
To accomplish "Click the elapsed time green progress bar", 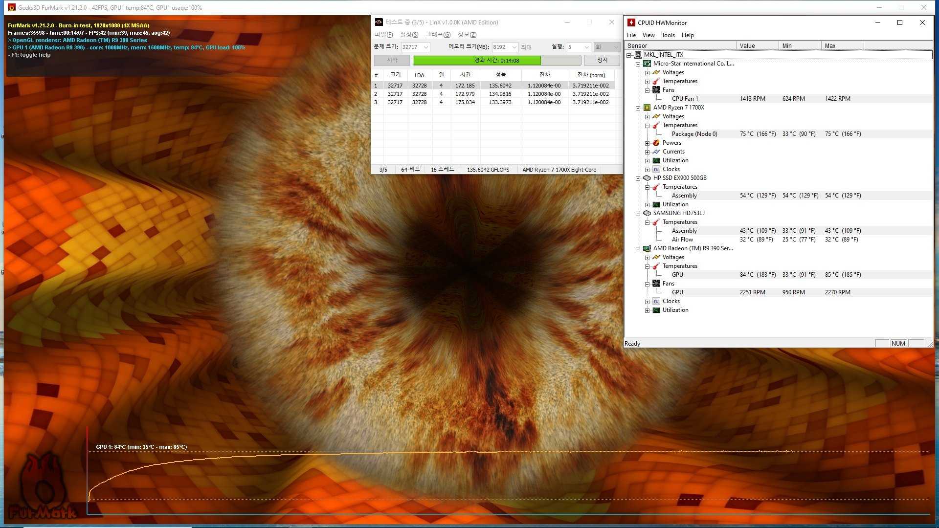I will click(477, 60).
